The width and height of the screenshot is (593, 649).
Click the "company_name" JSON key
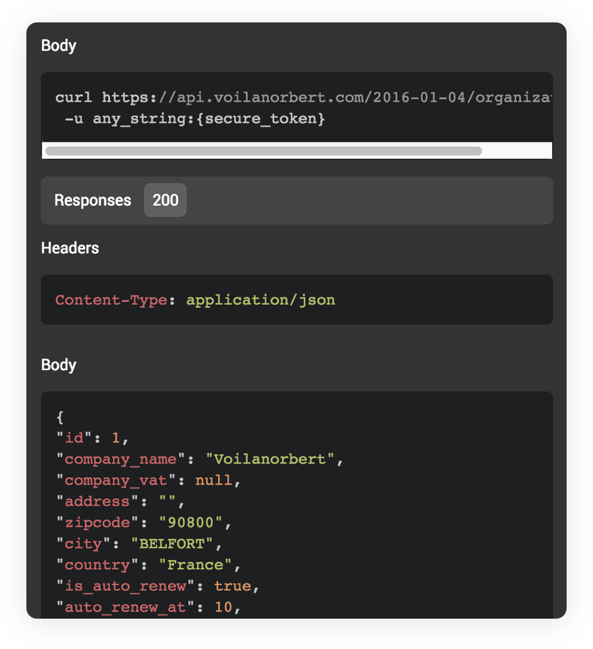121,459
